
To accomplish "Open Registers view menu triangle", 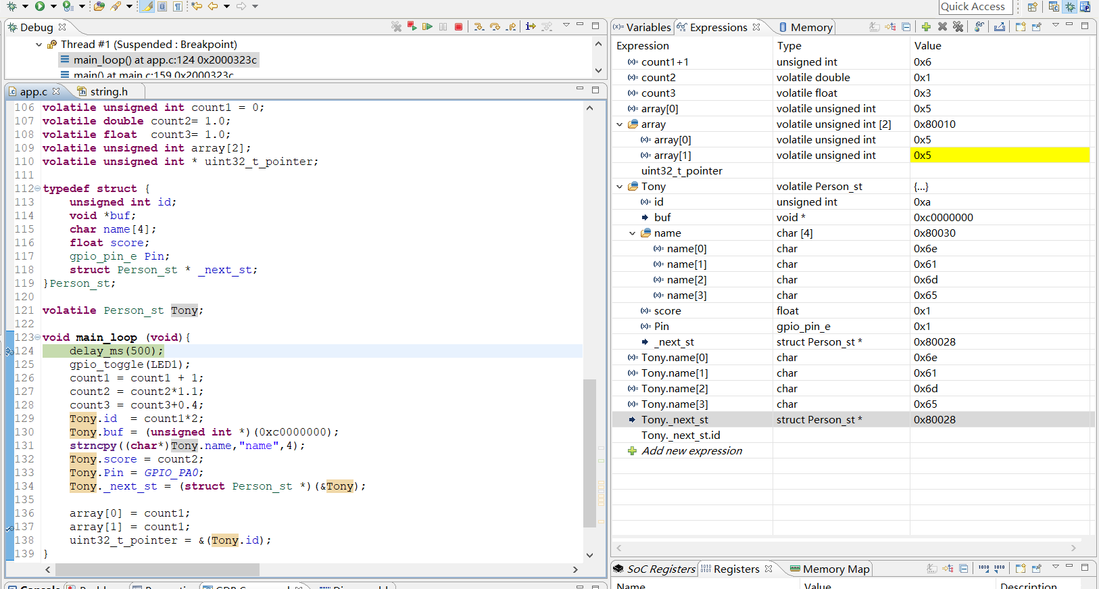I will pyautogui.click(x=1056, y=567).
